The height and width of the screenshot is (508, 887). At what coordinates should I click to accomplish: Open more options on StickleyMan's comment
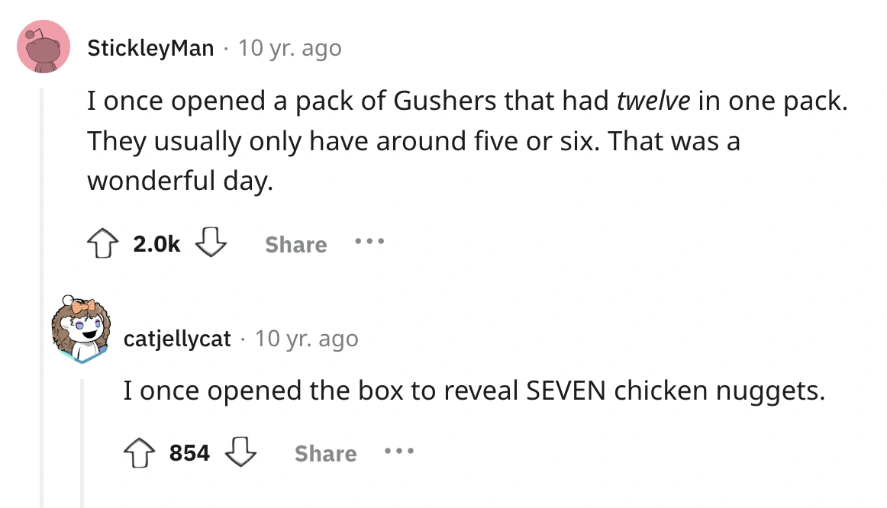pyautogui.click(x=369, y=244)
